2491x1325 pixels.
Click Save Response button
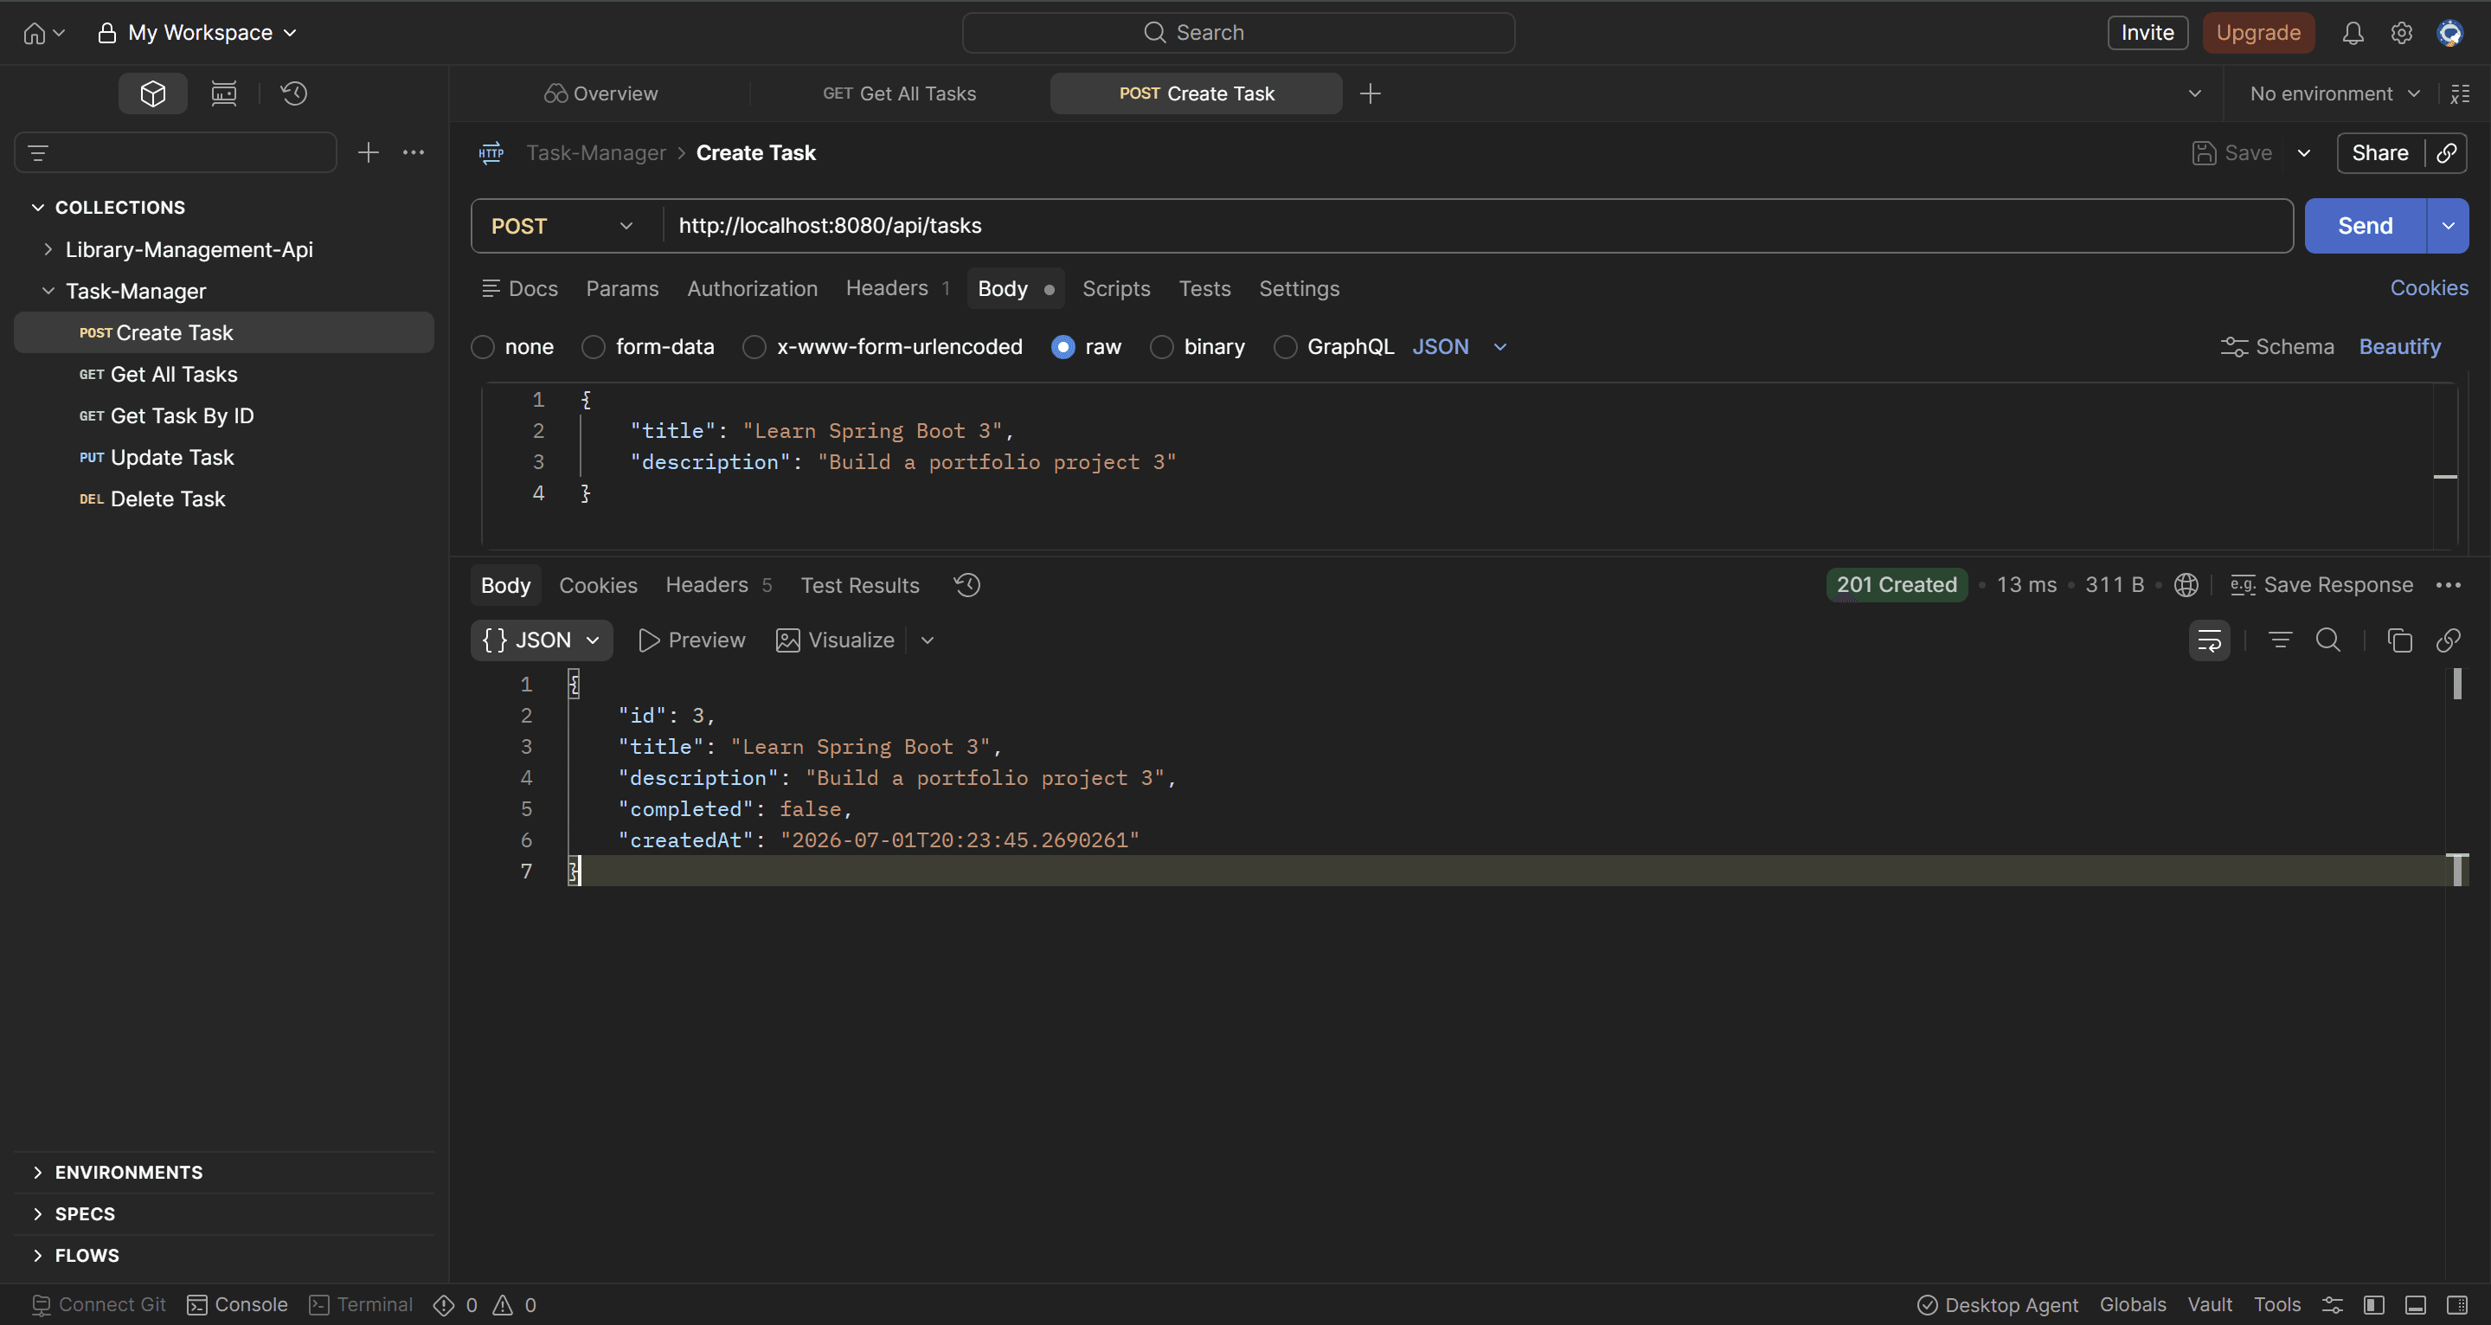2321,584
